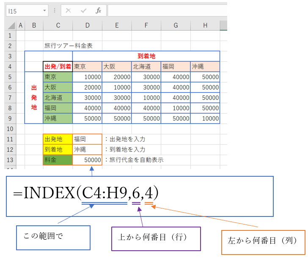Click the 出発/到着 header cell
The width and height of the screenshot is (308, 260).
pyautogui.click(x=58, y=66)
